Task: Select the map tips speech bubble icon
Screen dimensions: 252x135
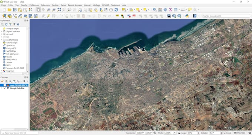Action: point(190,10)
